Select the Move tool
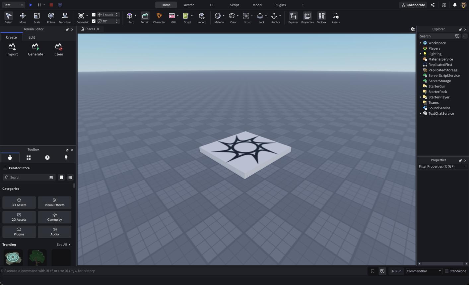469x285 pixels. tap(23, 18)
